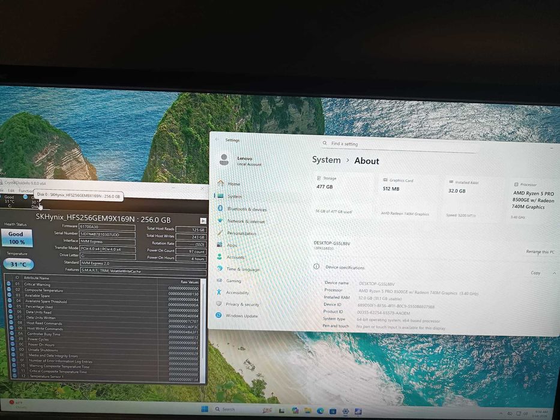Open Apps settings page
The height and width of the screenshot is (420, 560).
[227, 245]
